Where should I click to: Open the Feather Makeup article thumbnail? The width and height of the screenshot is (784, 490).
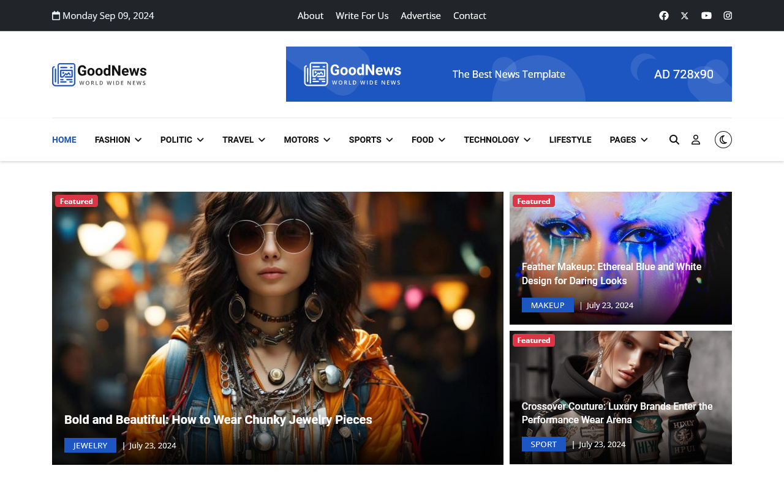tap(620, 233)
